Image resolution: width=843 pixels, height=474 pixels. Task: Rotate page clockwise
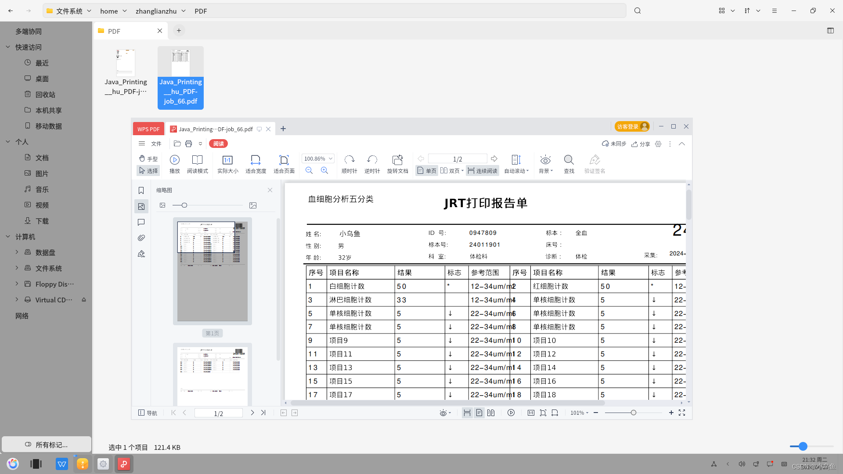pos(349,164)
